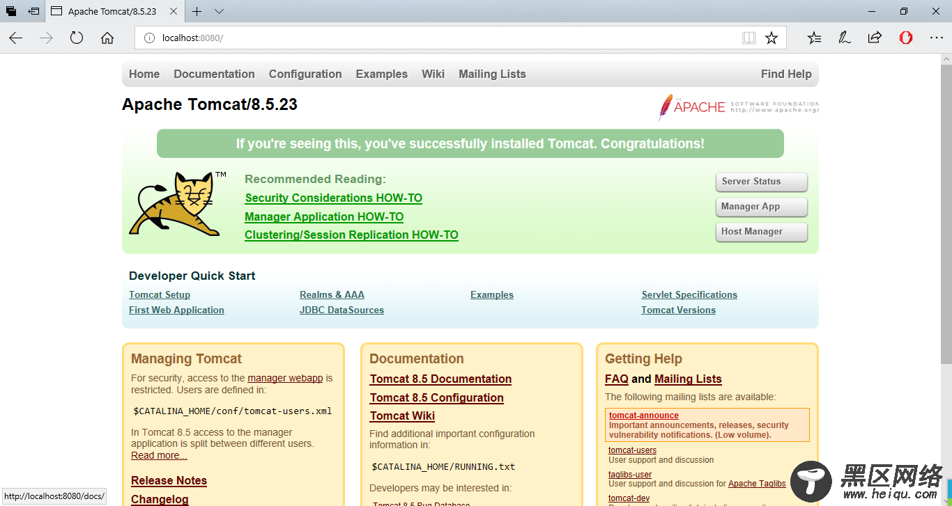Go back using the browser back arrow
Image resolution: width=952 pixels, height=506 pixels.
pos(16,38)
